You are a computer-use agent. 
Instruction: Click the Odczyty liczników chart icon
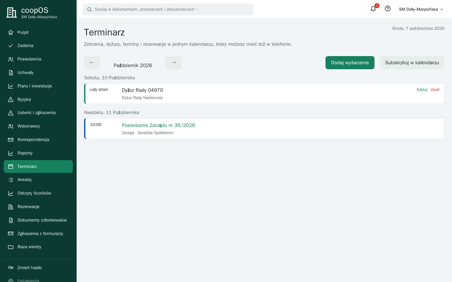coord(11,193)
